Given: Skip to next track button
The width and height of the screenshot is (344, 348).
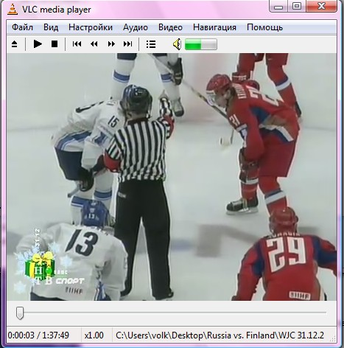Looking at the screenshot, I should 127,44.
